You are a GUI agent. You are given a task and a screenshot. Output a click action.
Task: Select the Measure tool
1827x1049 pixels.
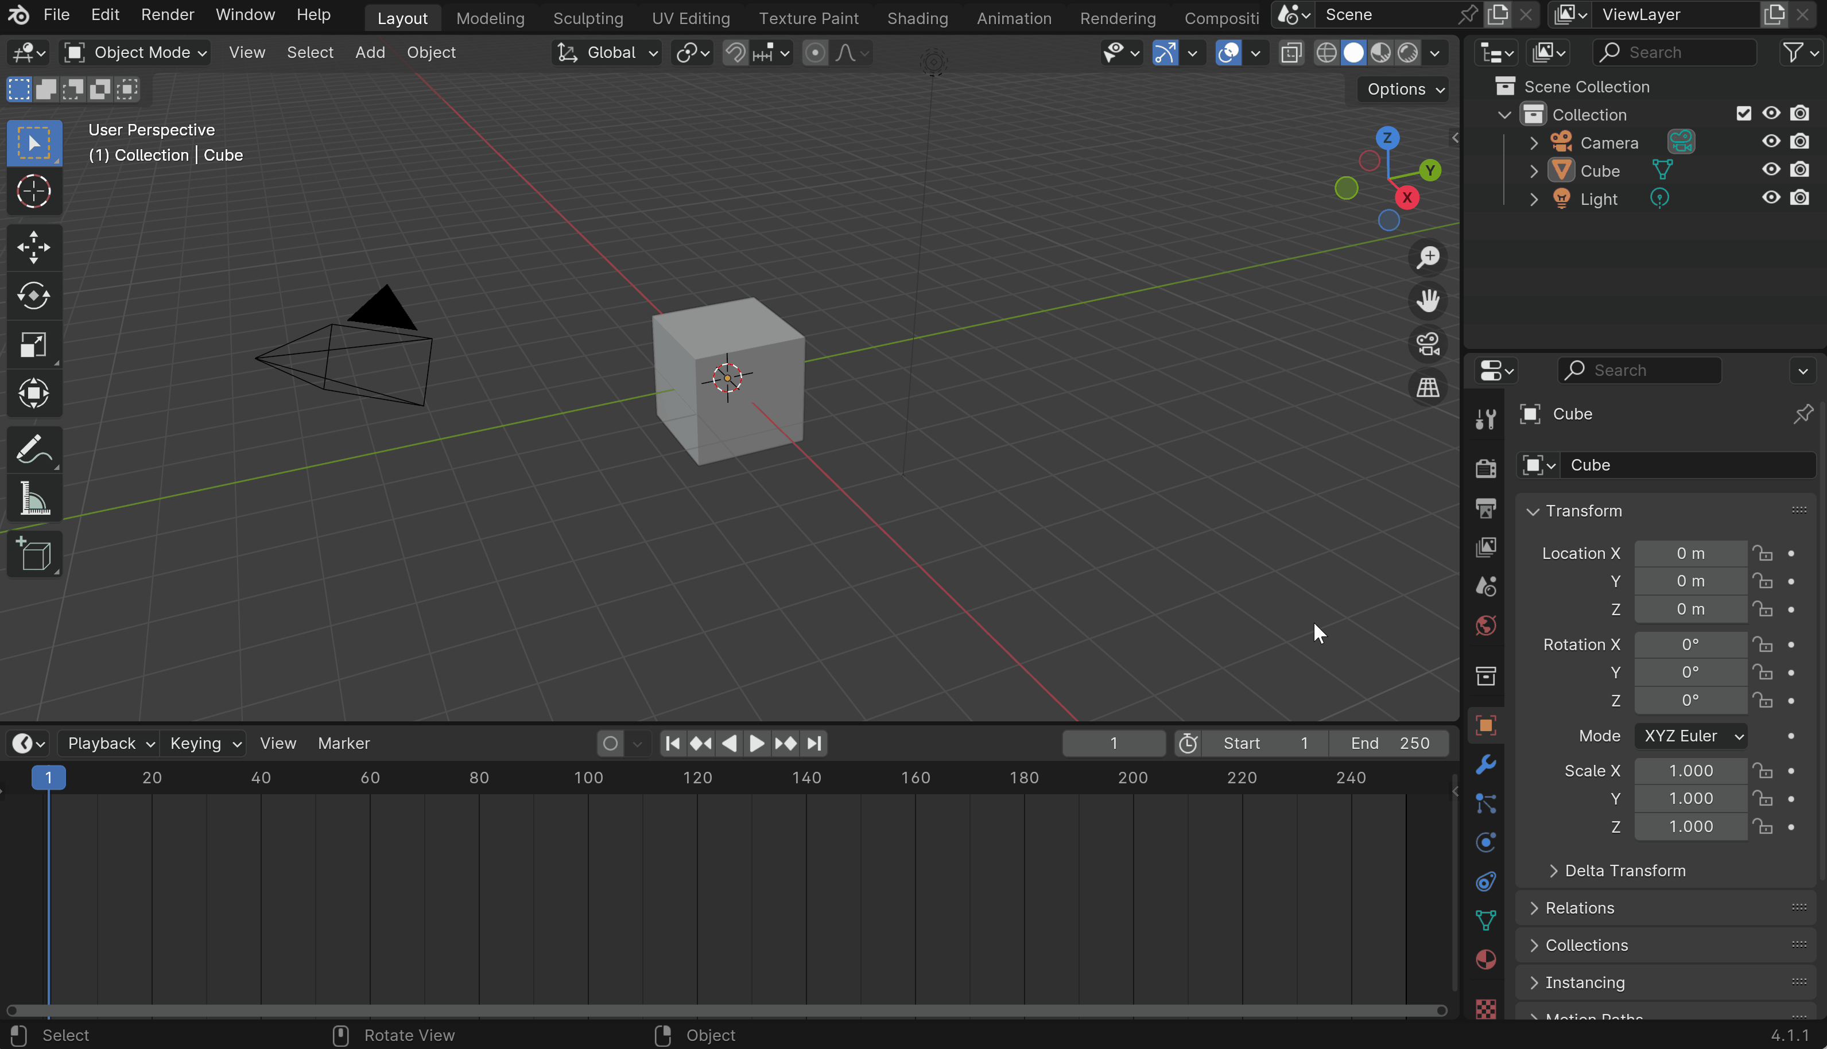click(x=34, y=499)
